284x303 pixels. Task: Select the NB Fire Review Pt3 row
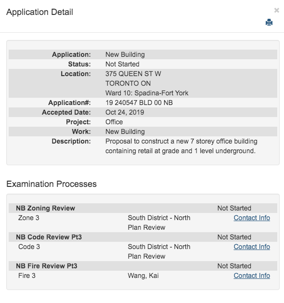click(143, 266)
